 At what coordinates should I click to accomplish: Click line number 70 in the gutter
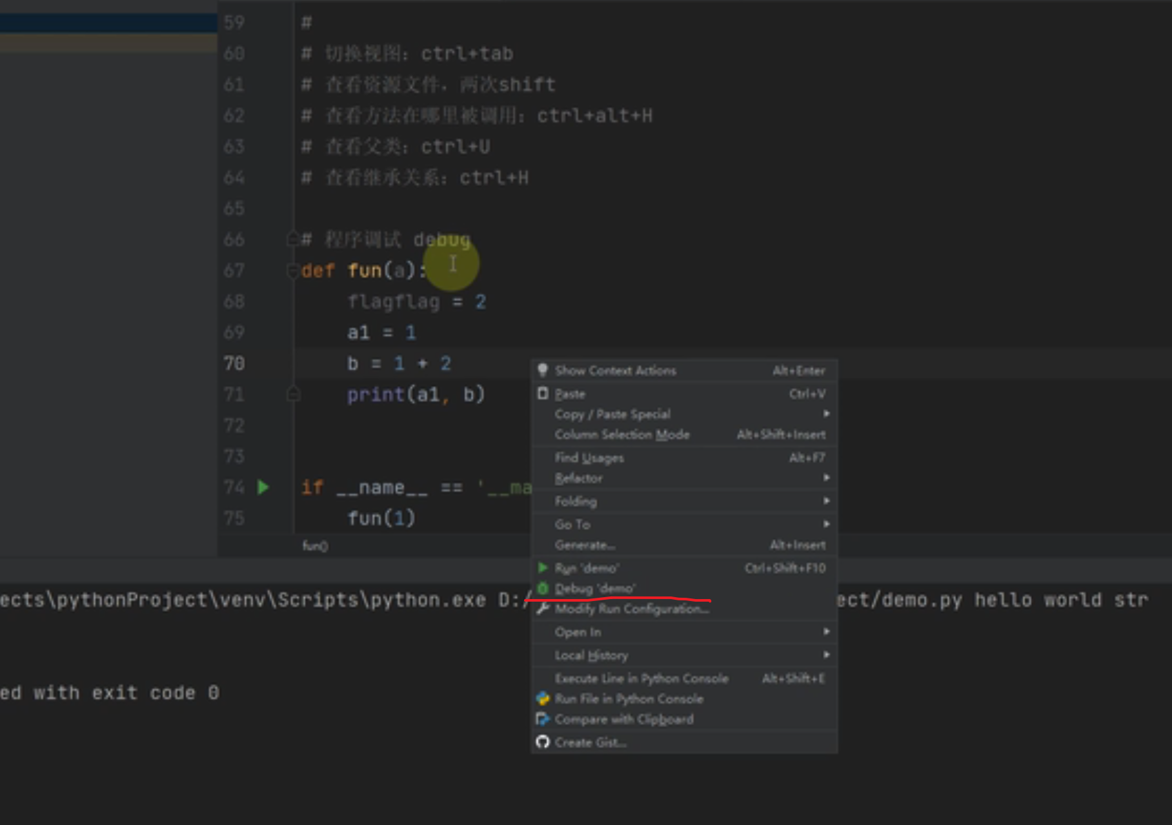(234, 363)
